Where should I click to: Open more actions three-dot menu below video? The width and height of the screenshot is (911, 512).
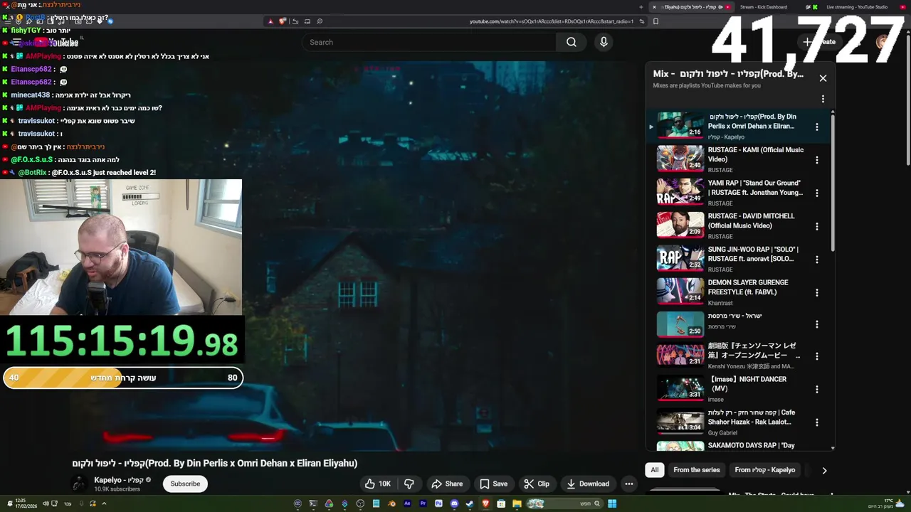tap(628, 484)
